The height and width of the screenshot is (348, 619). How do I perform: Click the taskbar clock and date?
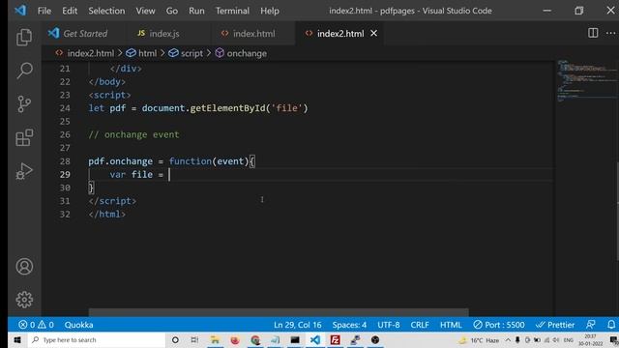(x=591, y=339)
